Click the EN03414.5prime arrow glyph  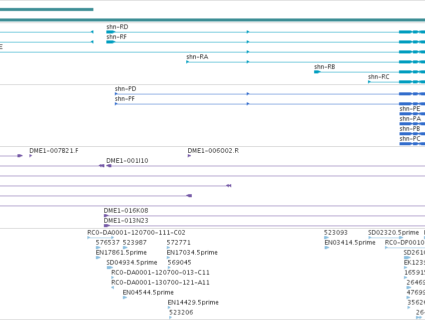(x=327, y=248)
